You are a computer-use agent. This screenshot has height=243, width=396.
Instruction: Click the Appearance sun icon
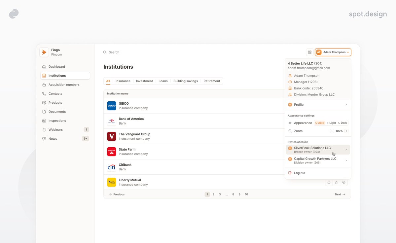290,123
